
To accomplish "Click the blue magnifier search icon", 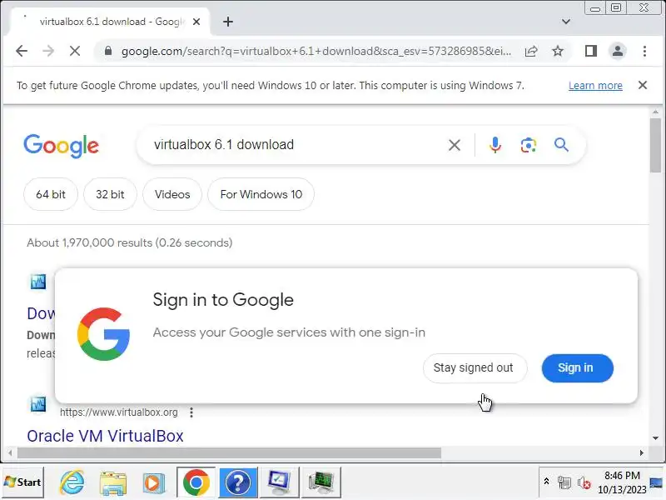I will [561, 145].
